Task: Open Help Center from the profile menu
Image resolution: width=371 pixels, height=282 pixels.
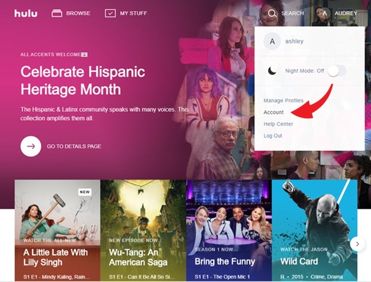Action: click(278, 124)
